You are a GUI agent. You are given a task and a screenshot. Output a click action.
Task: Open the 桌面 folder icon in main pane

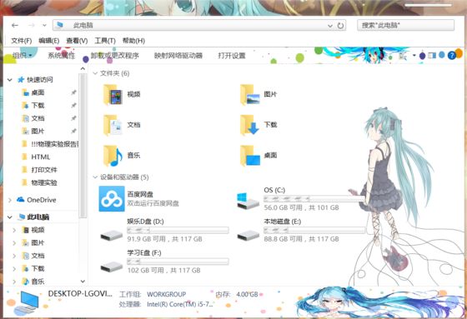pyautogui.click(x=250, y=156)
